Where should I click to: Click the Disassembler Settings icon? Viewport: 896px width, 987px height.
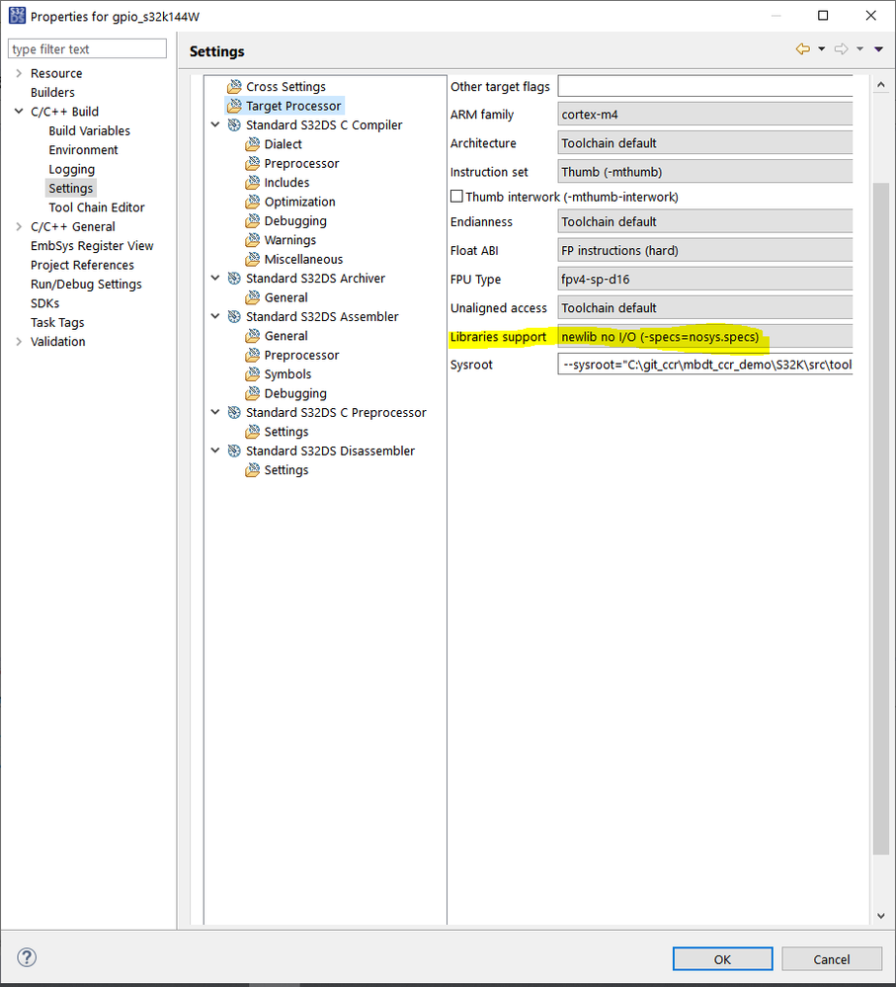252,470
